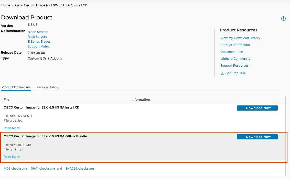Download Now for Offline Bundle zip
The width and height of the screenshot is (290, 179).
coord(257,137)
